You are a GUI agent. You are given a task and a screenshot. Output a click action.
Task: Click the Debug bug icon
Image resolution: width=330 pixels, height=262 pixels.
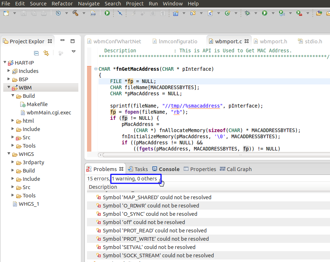(x=247, y=13)
